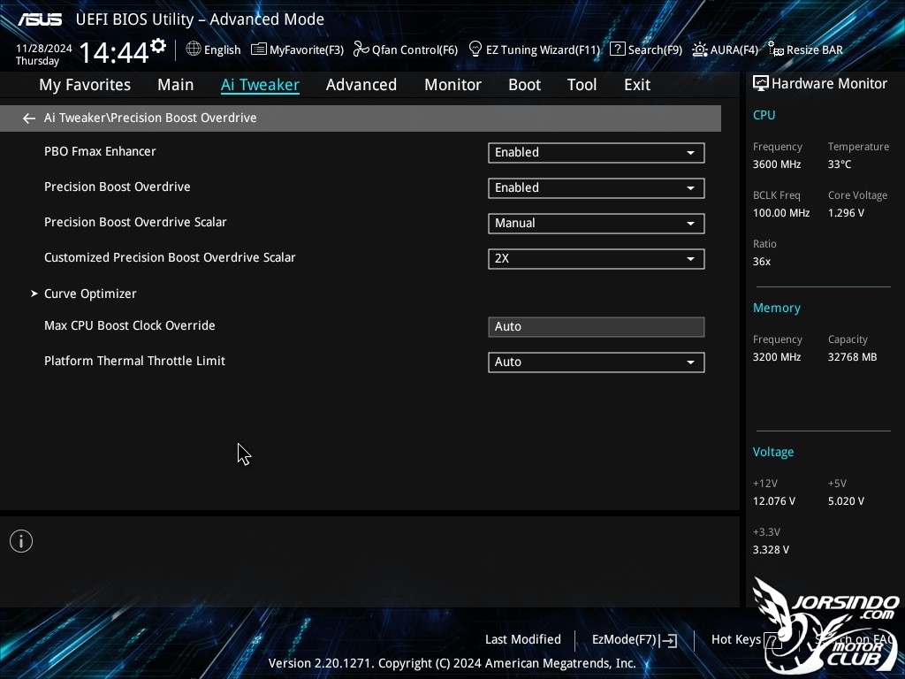
Task: Open AURA lighting icon
Action: (x=700, y=50)
